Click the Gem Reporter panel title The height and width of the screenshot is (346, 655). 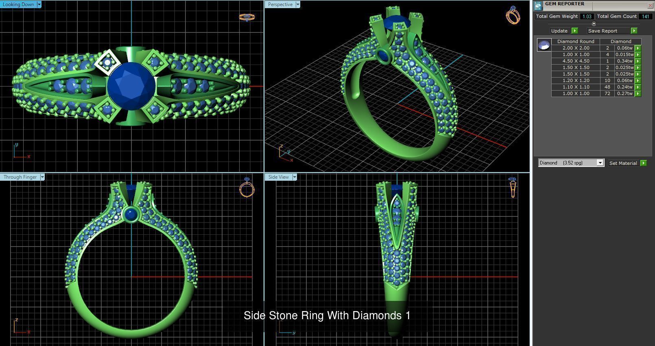click(565, 4)
